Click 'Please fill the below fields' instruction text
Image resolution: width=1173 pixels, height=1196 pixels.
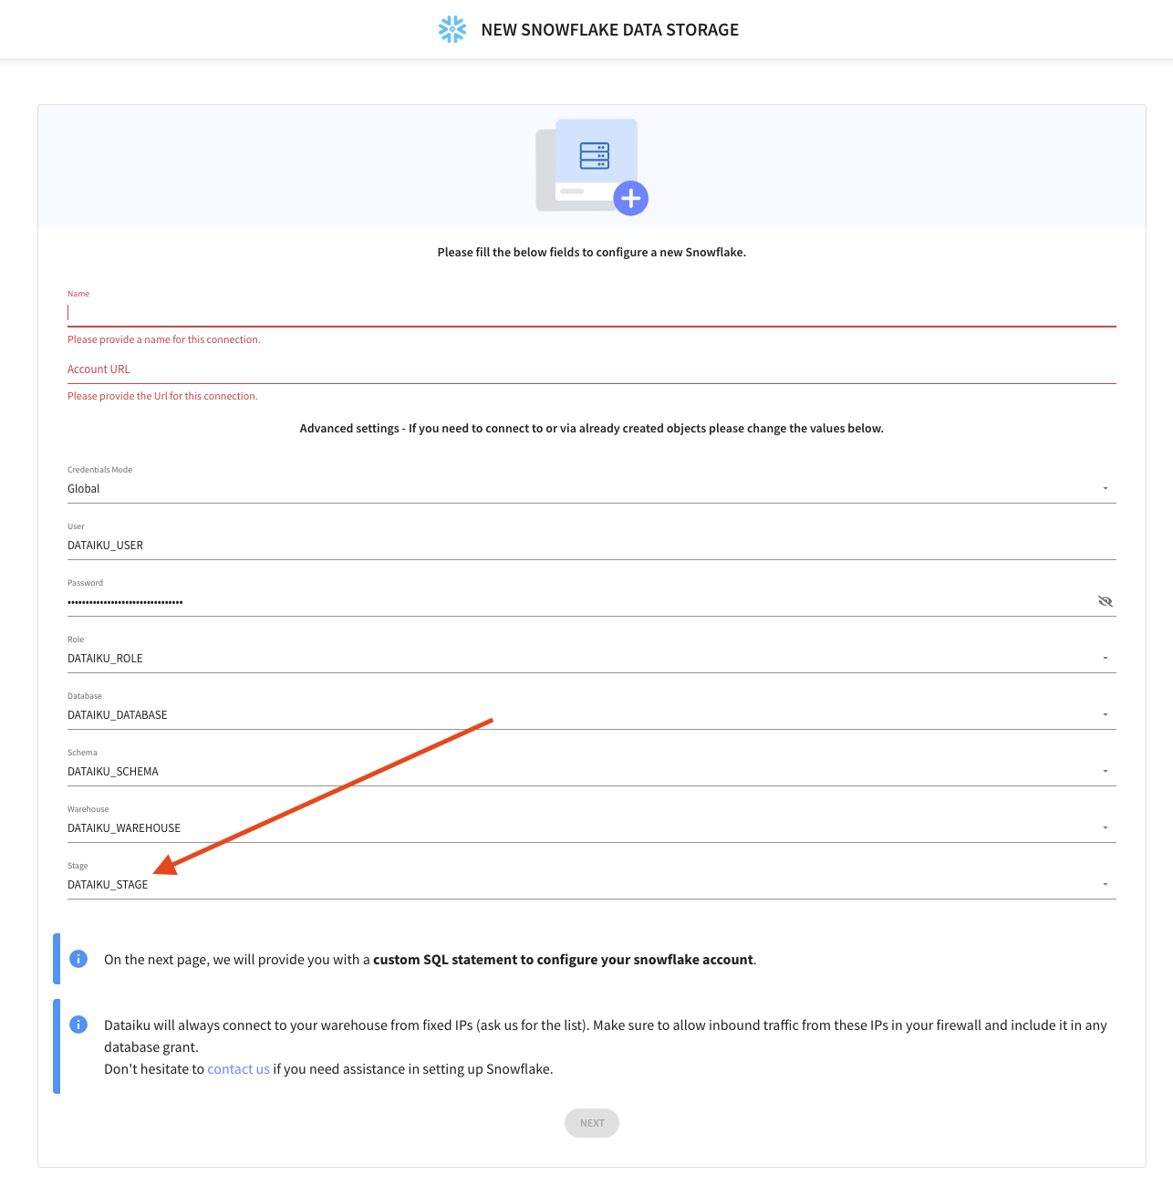tap(592, 252)
